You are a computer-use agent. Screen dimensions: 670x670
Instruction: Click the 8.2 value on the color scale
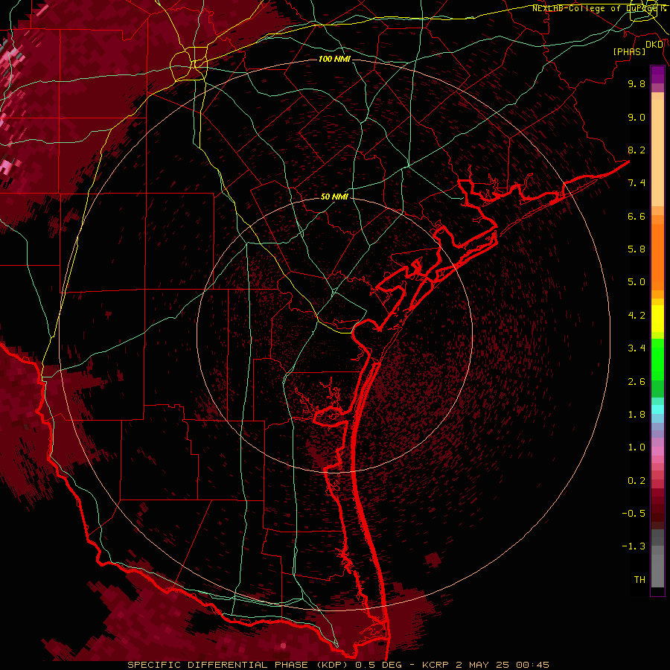point(636,150)
